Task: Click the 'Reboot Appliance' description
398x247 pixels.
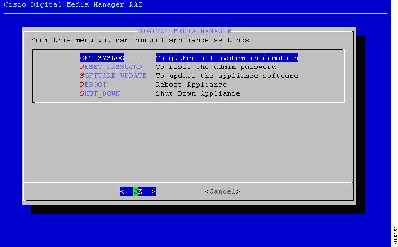Action: [191, 85]
